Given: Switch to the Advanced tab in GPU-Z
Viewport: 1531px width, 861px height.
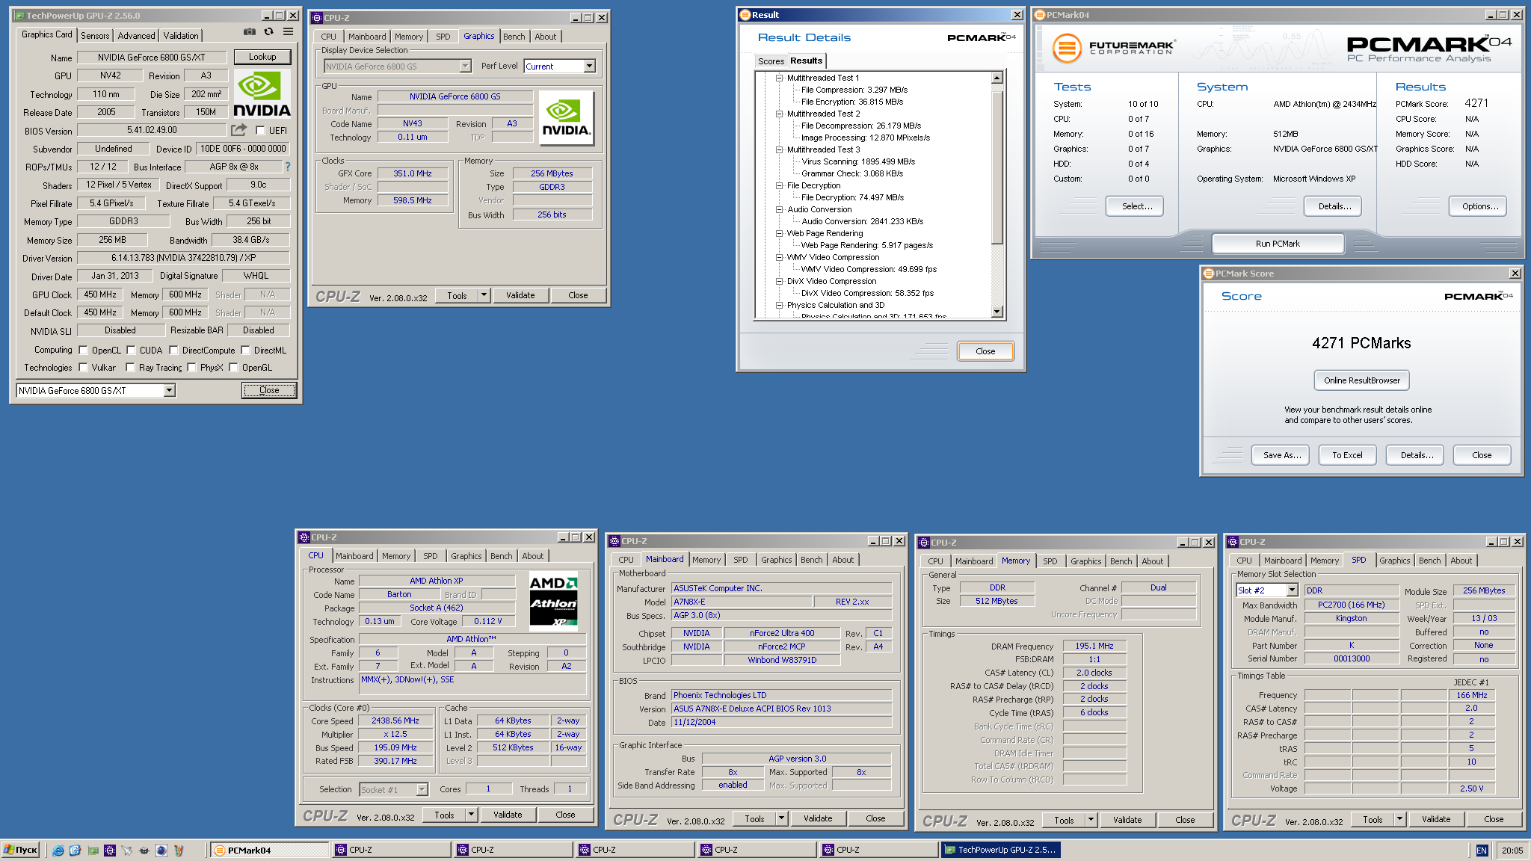Looking at the screenshot, I should click(x=136, y=35).
